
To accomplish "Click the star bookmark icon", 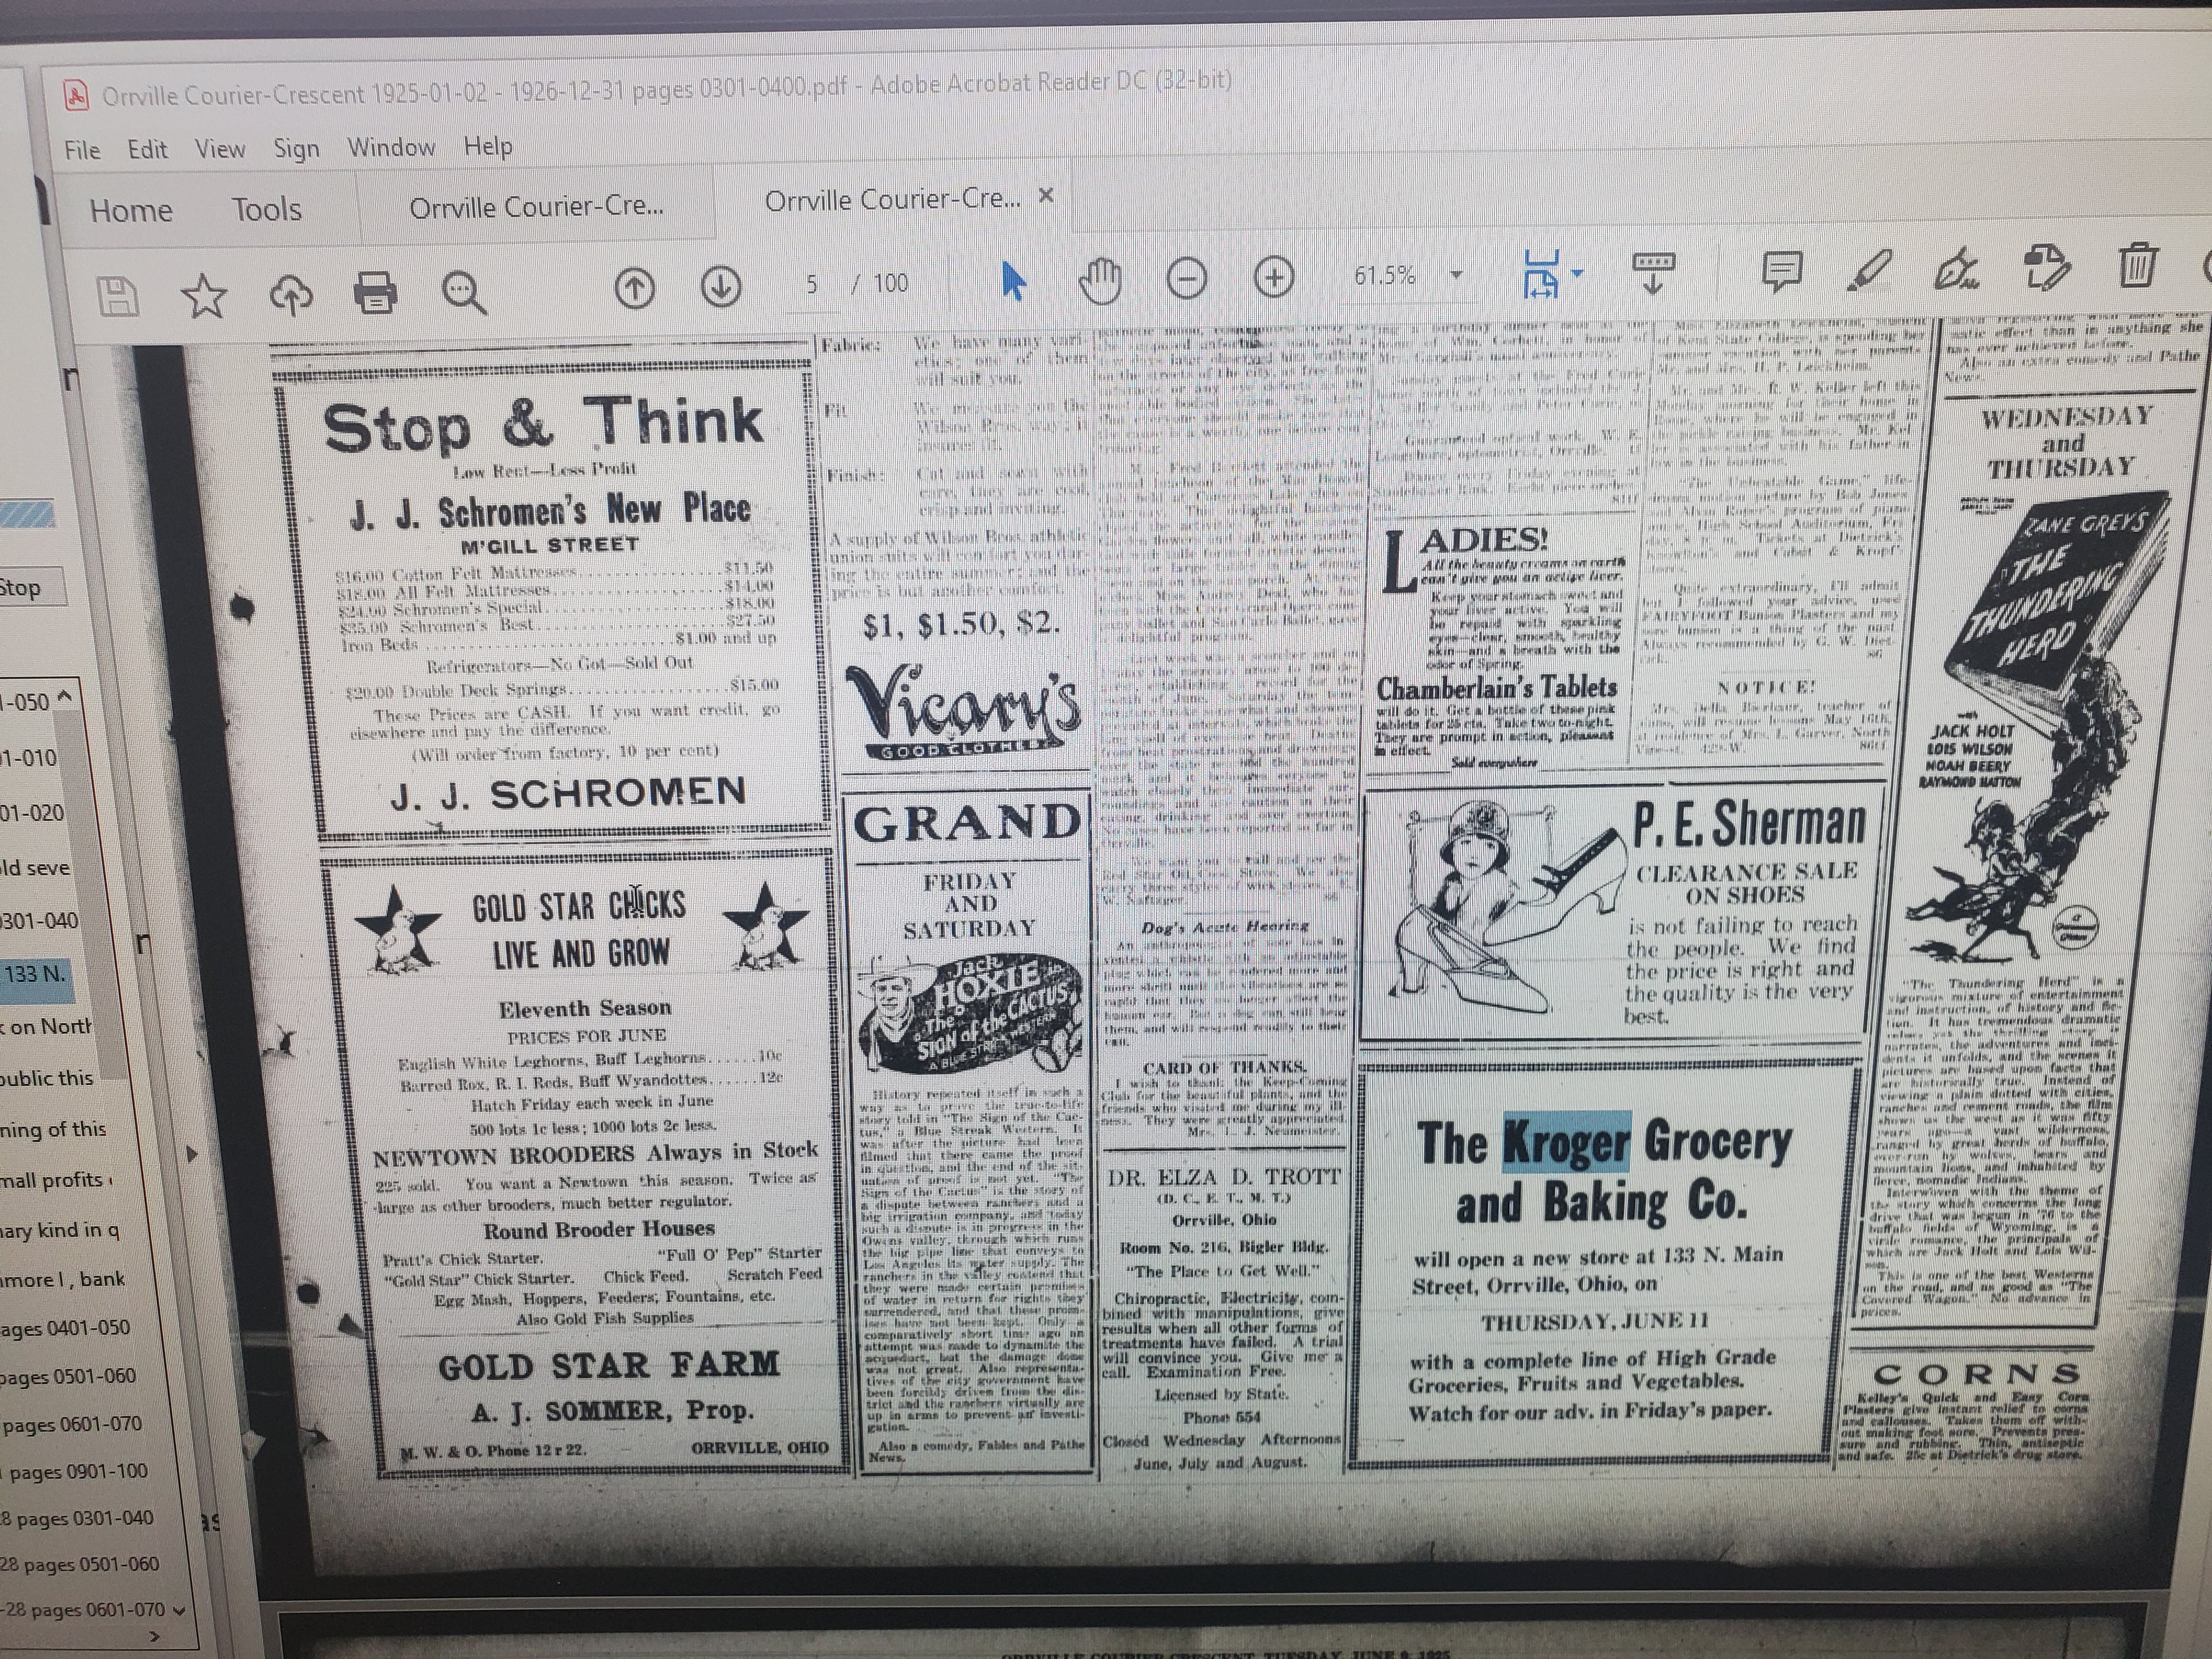I will [x=204, y=295].
